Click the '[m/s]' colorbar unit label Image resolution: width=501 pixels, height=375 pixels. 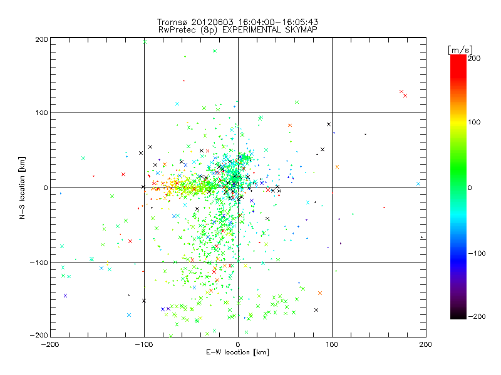pyautogui.click(x=460, y=50)
